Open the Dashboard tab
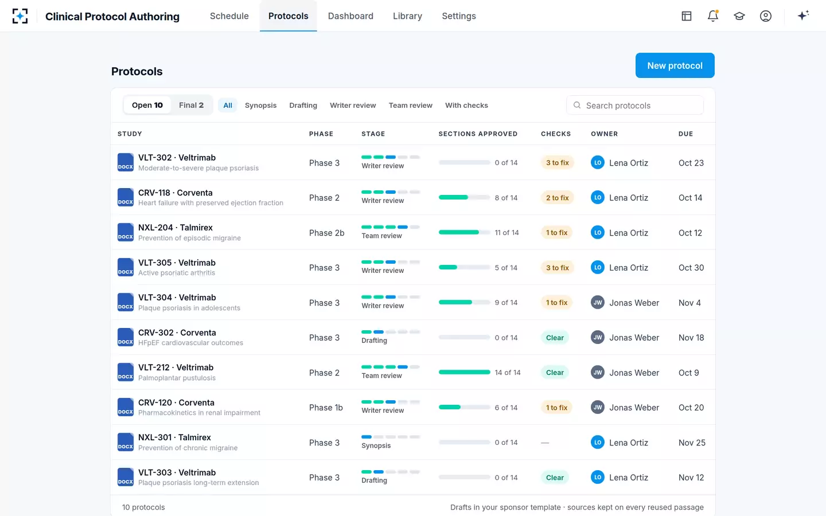This screenshot has width=826, height=516. point(350,16)
